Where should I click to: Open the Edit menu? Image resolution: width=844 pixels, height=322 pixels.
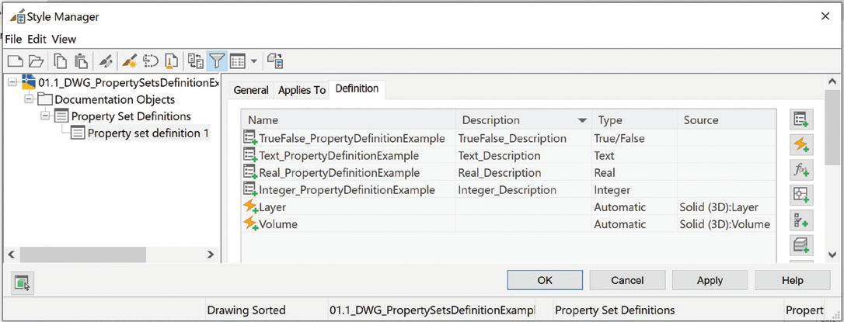(37, 39)
